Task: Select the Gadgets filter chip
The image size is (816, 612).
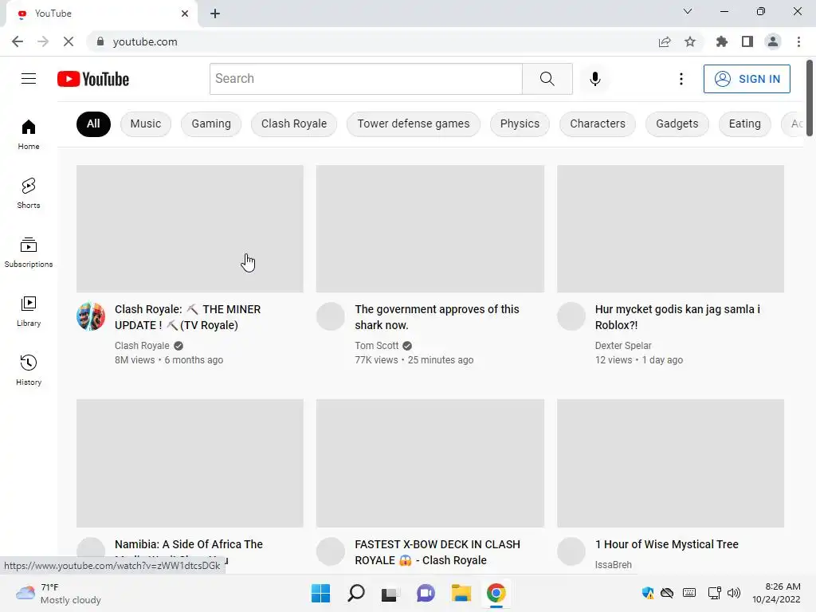Action: (x=677, y=124)
